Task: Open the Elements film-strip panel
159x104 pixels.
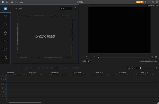Action: click(x=5, y=49)
